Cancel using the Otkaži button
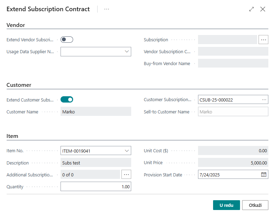The width and height of the screenshot is (275, 217). point(255,205)
